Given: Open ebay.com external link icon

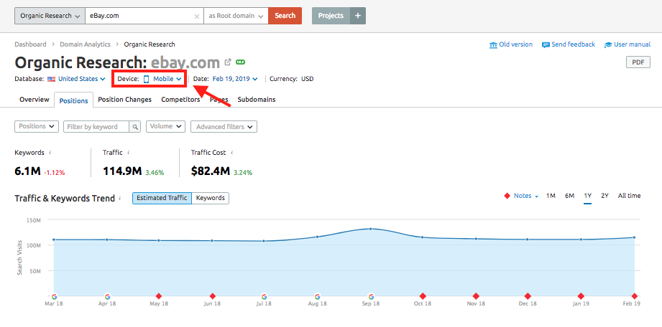Looking at the screenshot, I should (x=228, y=62).
